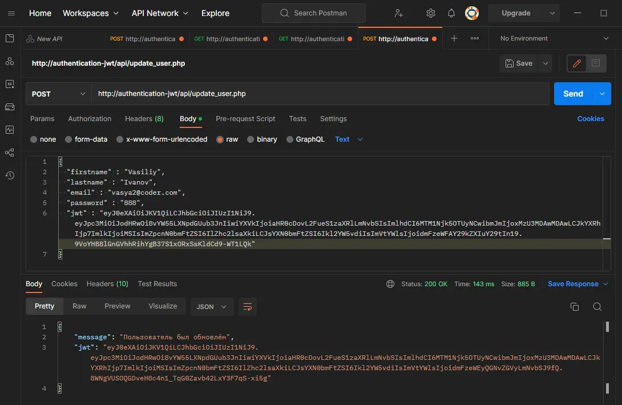Open the History icon in left sidebar
Screen dimensions: 622x405
pyautogui.click(x=10, y=175)
